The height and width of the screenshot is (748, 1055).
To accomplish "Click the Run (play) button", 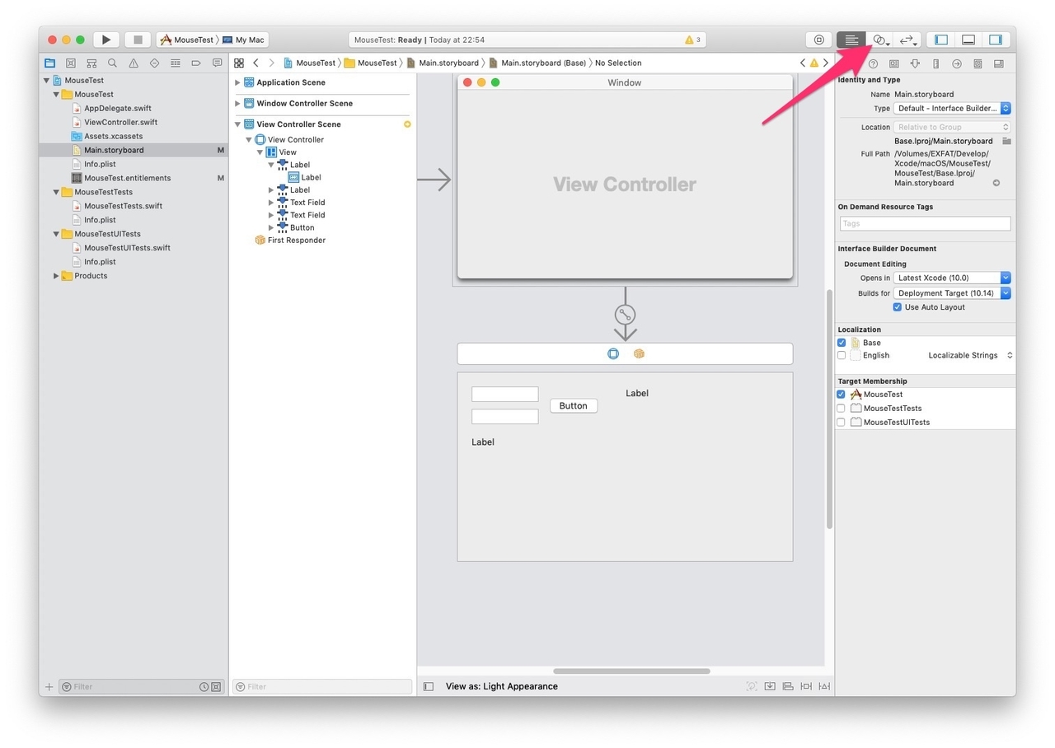I will point(106,40).
